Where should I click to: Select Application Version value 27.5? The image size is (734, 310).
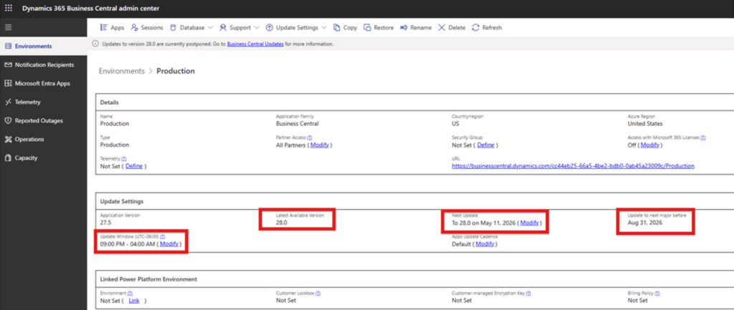click(x=105, y=223)
